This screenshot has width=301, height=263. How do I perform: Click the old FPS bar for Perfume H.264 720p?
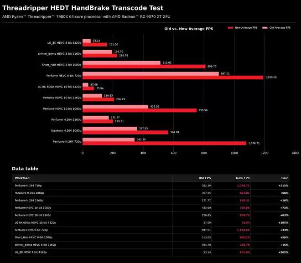click(x=109, y=139)
